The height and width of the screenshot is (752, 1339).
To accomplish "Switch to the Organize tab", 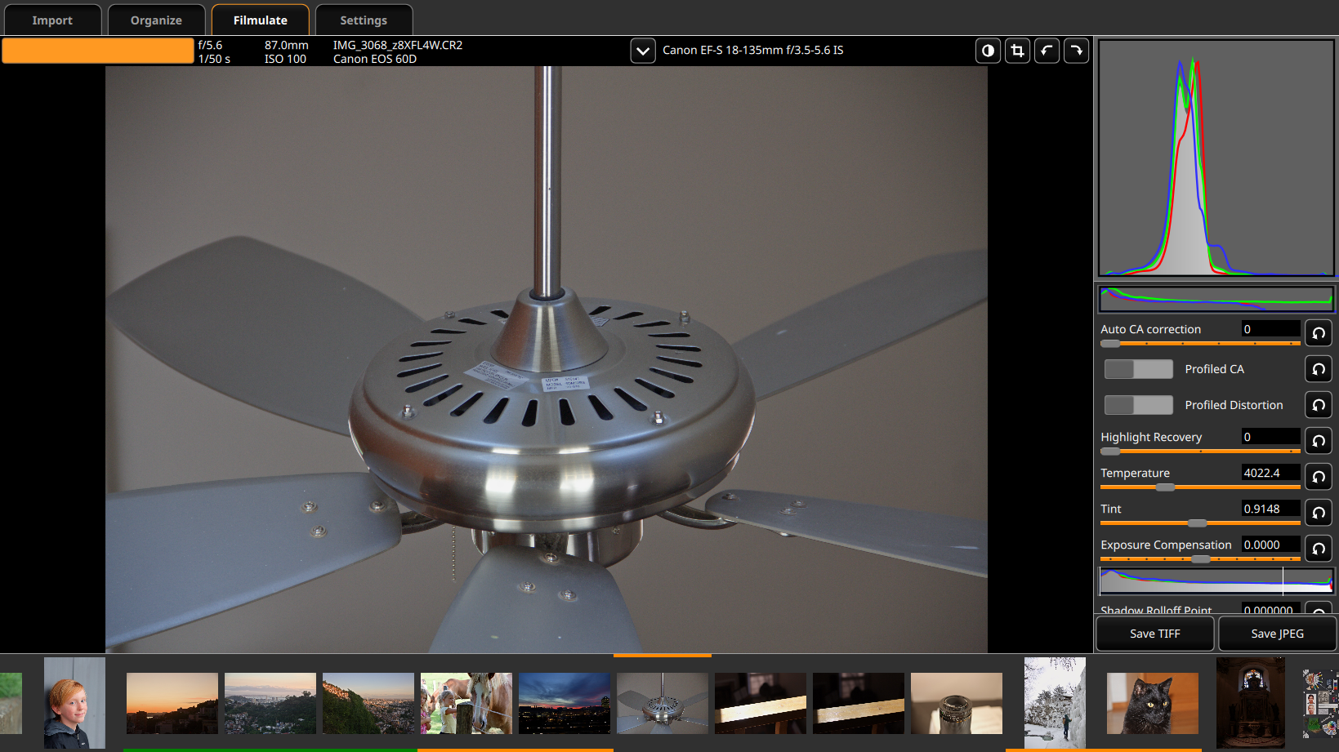I will (x=156, y=20).
